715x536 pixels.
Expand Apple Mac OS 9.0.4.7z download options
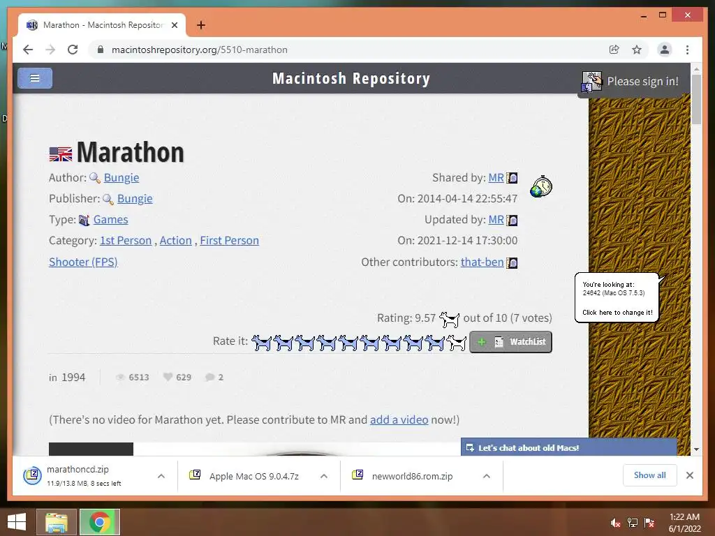click(x=324, y=476)
